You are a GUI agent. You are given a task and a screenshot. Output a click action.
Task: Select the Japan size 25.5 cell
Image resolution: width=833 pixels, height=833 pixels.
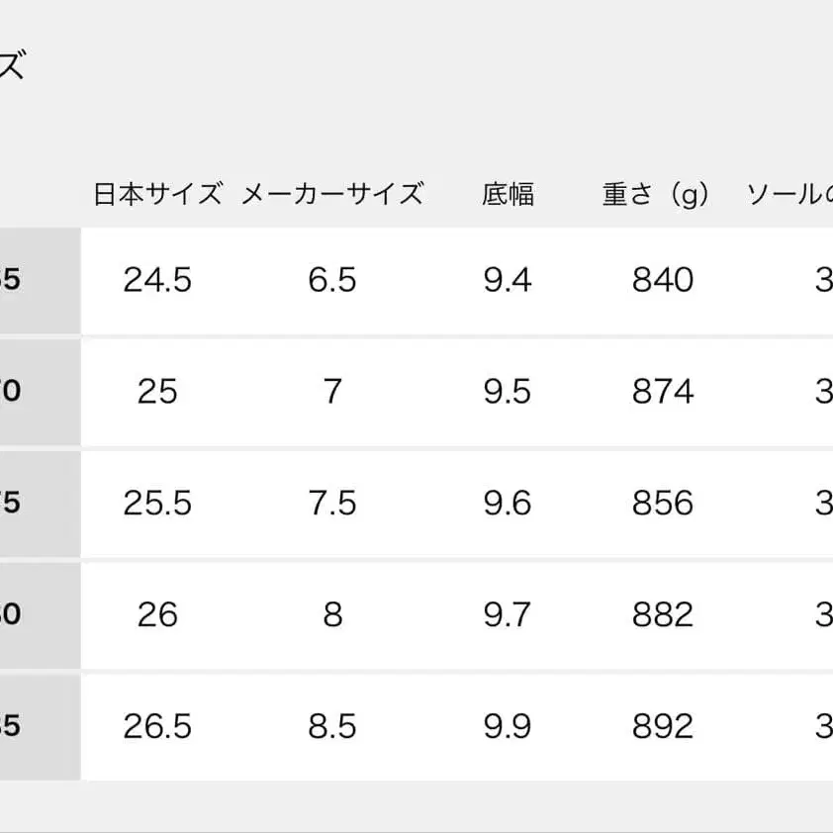coord(157,504)
